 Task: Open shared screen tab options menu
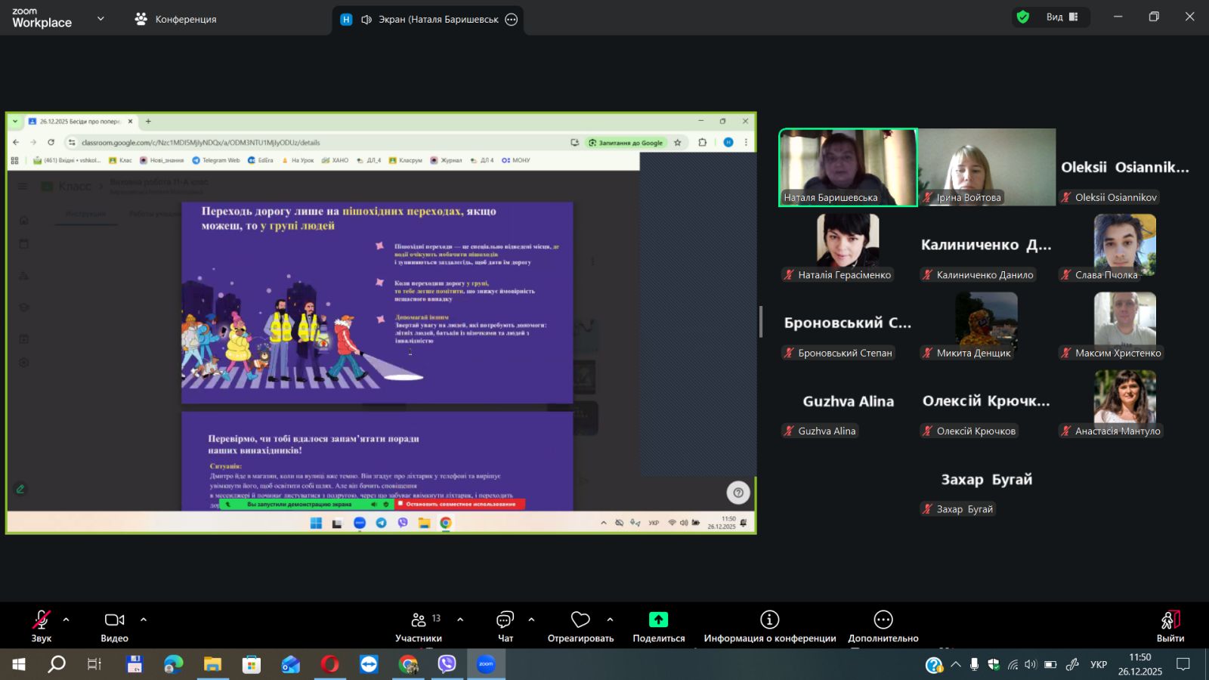tap(512, 20)
